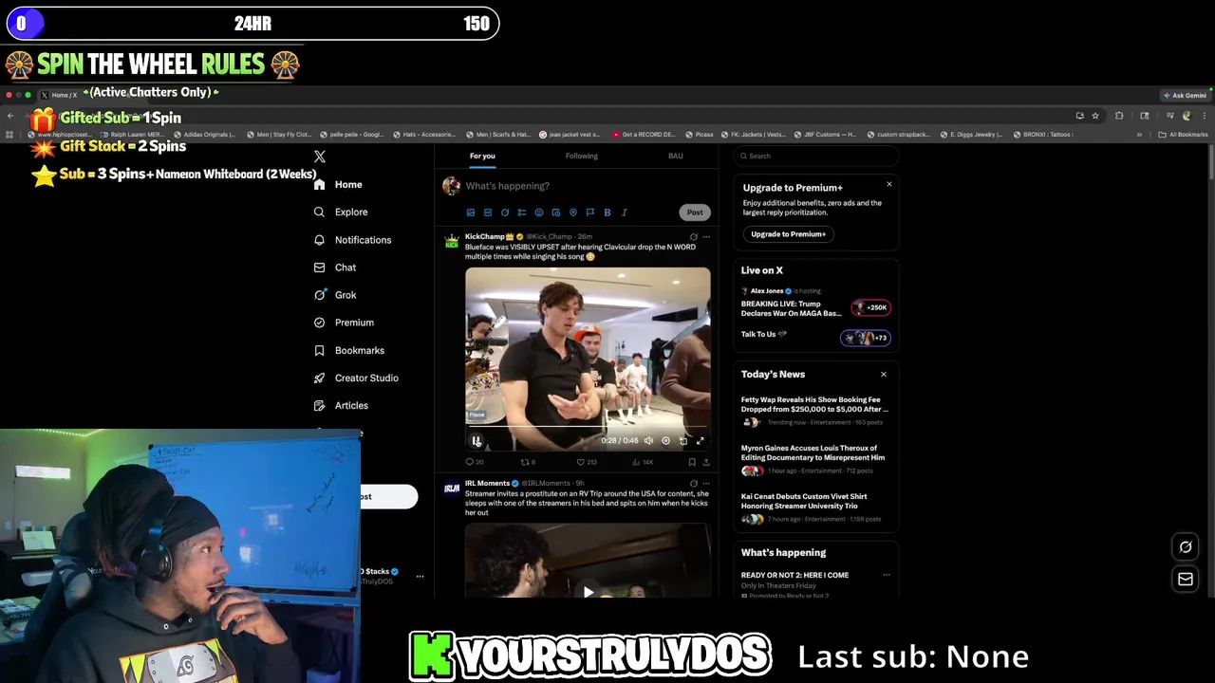The width and height of the screenshot is (1215, 683).
Task: Switch to the Following tab
Action: pos(582,156)
